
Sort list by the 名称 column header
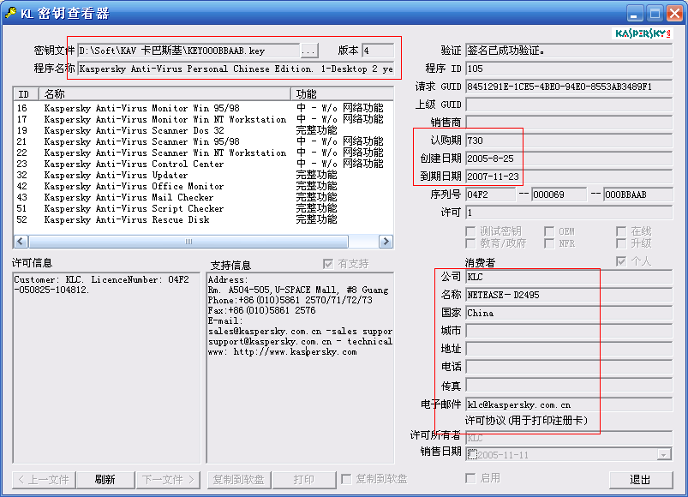coord(163,93)
